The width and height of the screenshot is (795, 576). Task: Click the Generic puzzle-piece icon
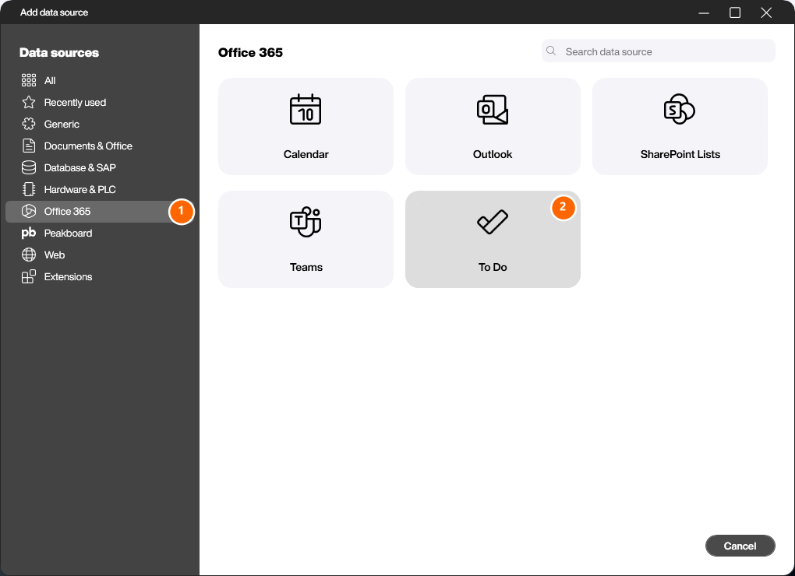(29, 124)
